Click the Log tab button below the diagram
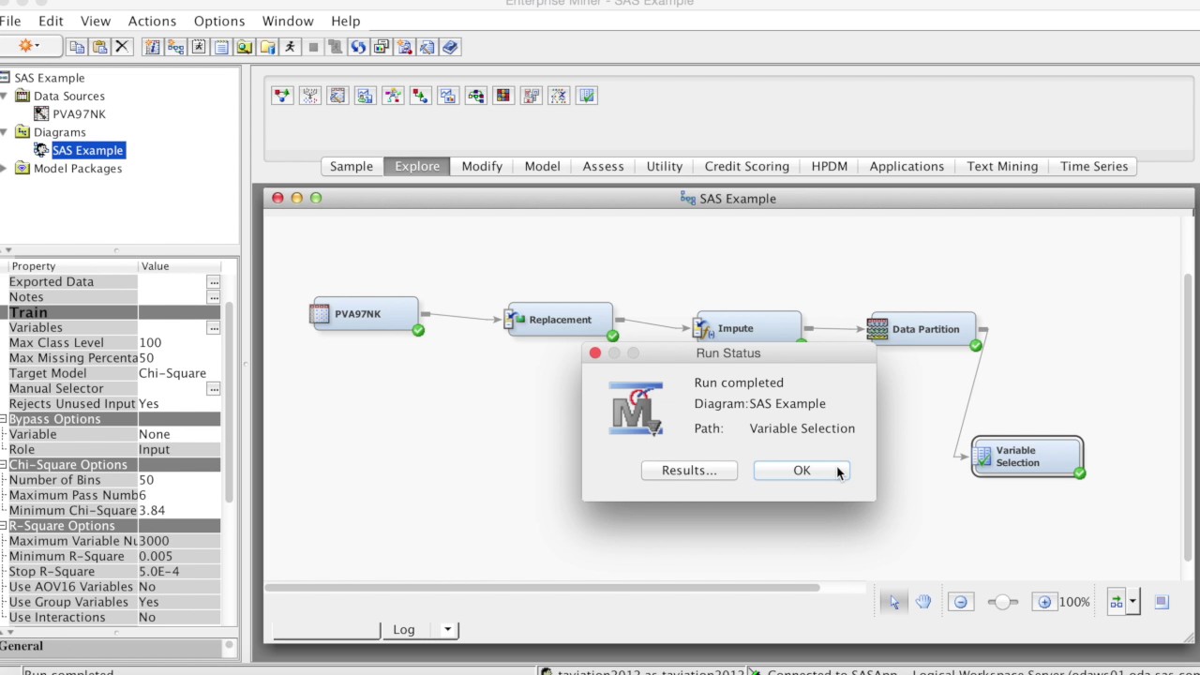The height and width of the screenshot is (675, 1200). pos(404,630)
